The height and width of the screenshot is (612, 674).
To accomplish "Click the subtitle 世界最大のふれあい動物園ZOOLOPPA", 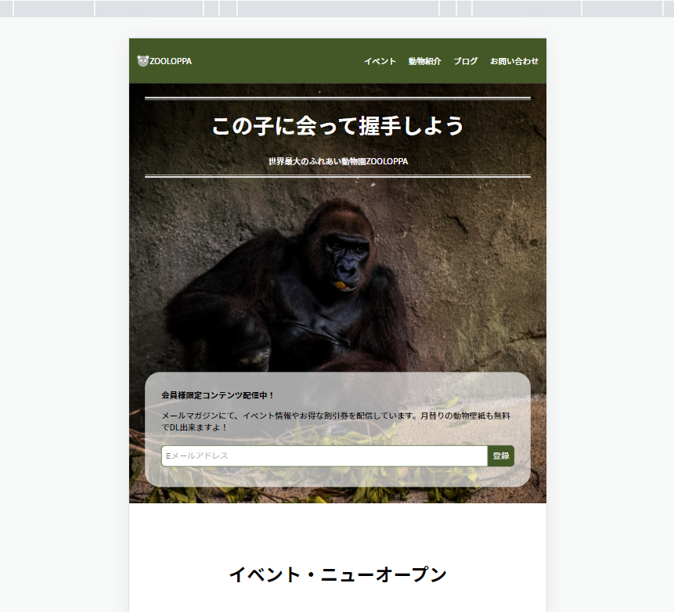I will [338, 161].
